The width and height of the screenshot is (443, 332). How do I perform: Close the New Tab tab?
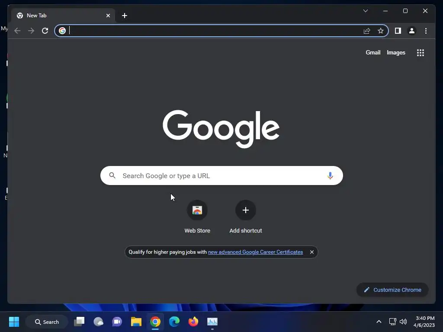108,16
